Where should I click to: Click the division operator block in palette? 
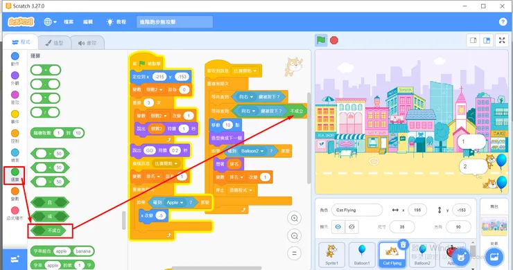coord(45,112)
